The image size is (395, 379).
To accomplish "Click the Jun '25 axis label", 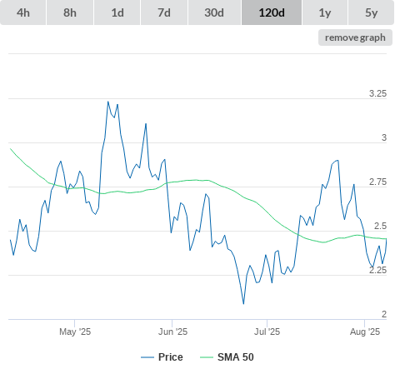I will (172, 332).
